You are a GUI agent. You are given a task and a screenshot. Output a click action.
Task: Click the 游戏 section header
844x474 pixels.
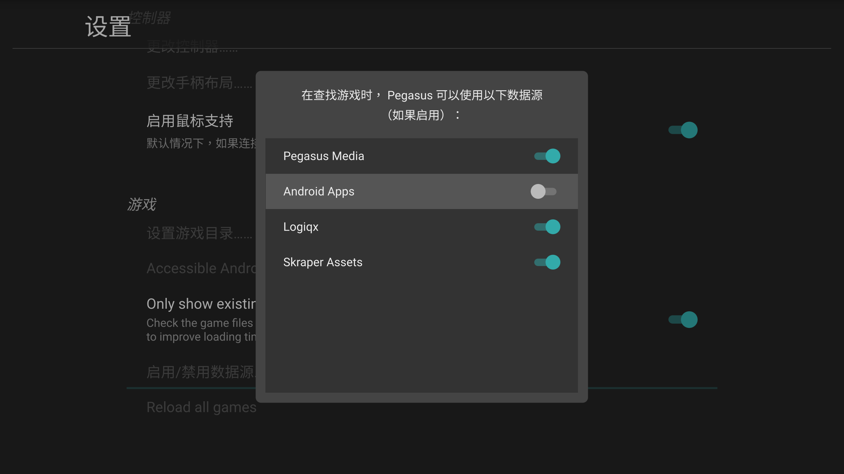pyautogui.click(x=142, y=204)
